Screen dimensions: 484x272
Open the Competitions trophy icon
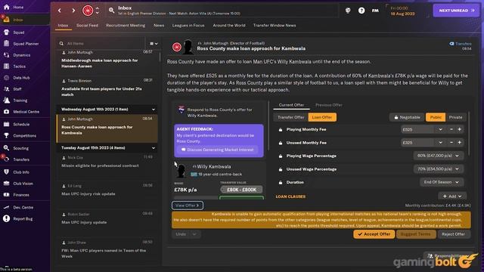click(7, 135)
